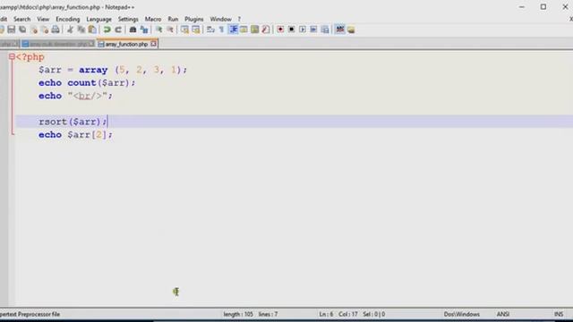573x322 pixels.
Task: Zoom out using the toolbar icon
Action: [x=170, y=30]
